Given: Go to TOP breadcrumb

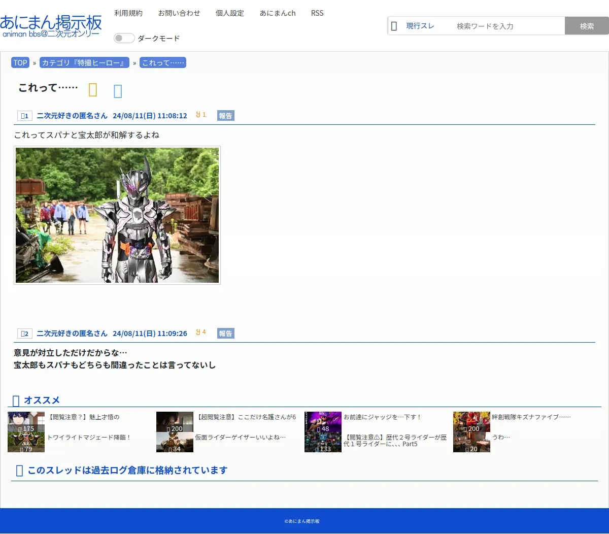Looking at the screenshot, I should point(20,62).
